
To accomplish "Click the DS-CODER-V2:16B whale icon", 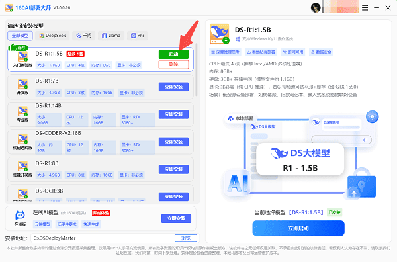I will 22,139.
